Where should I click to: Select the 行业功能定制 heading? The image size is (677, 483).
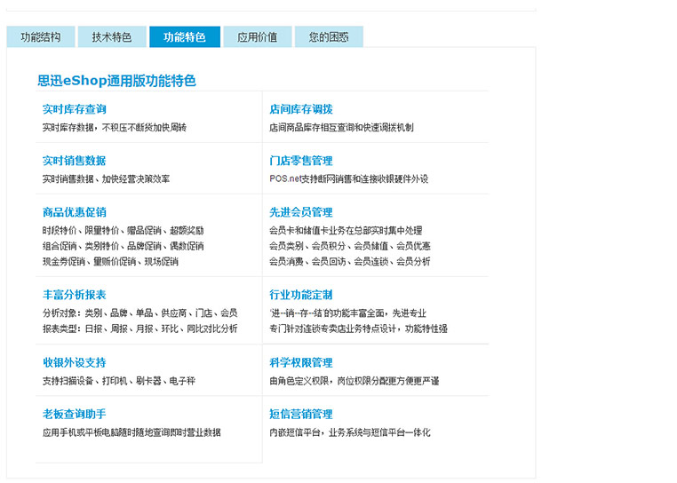(x=301, y=295)
